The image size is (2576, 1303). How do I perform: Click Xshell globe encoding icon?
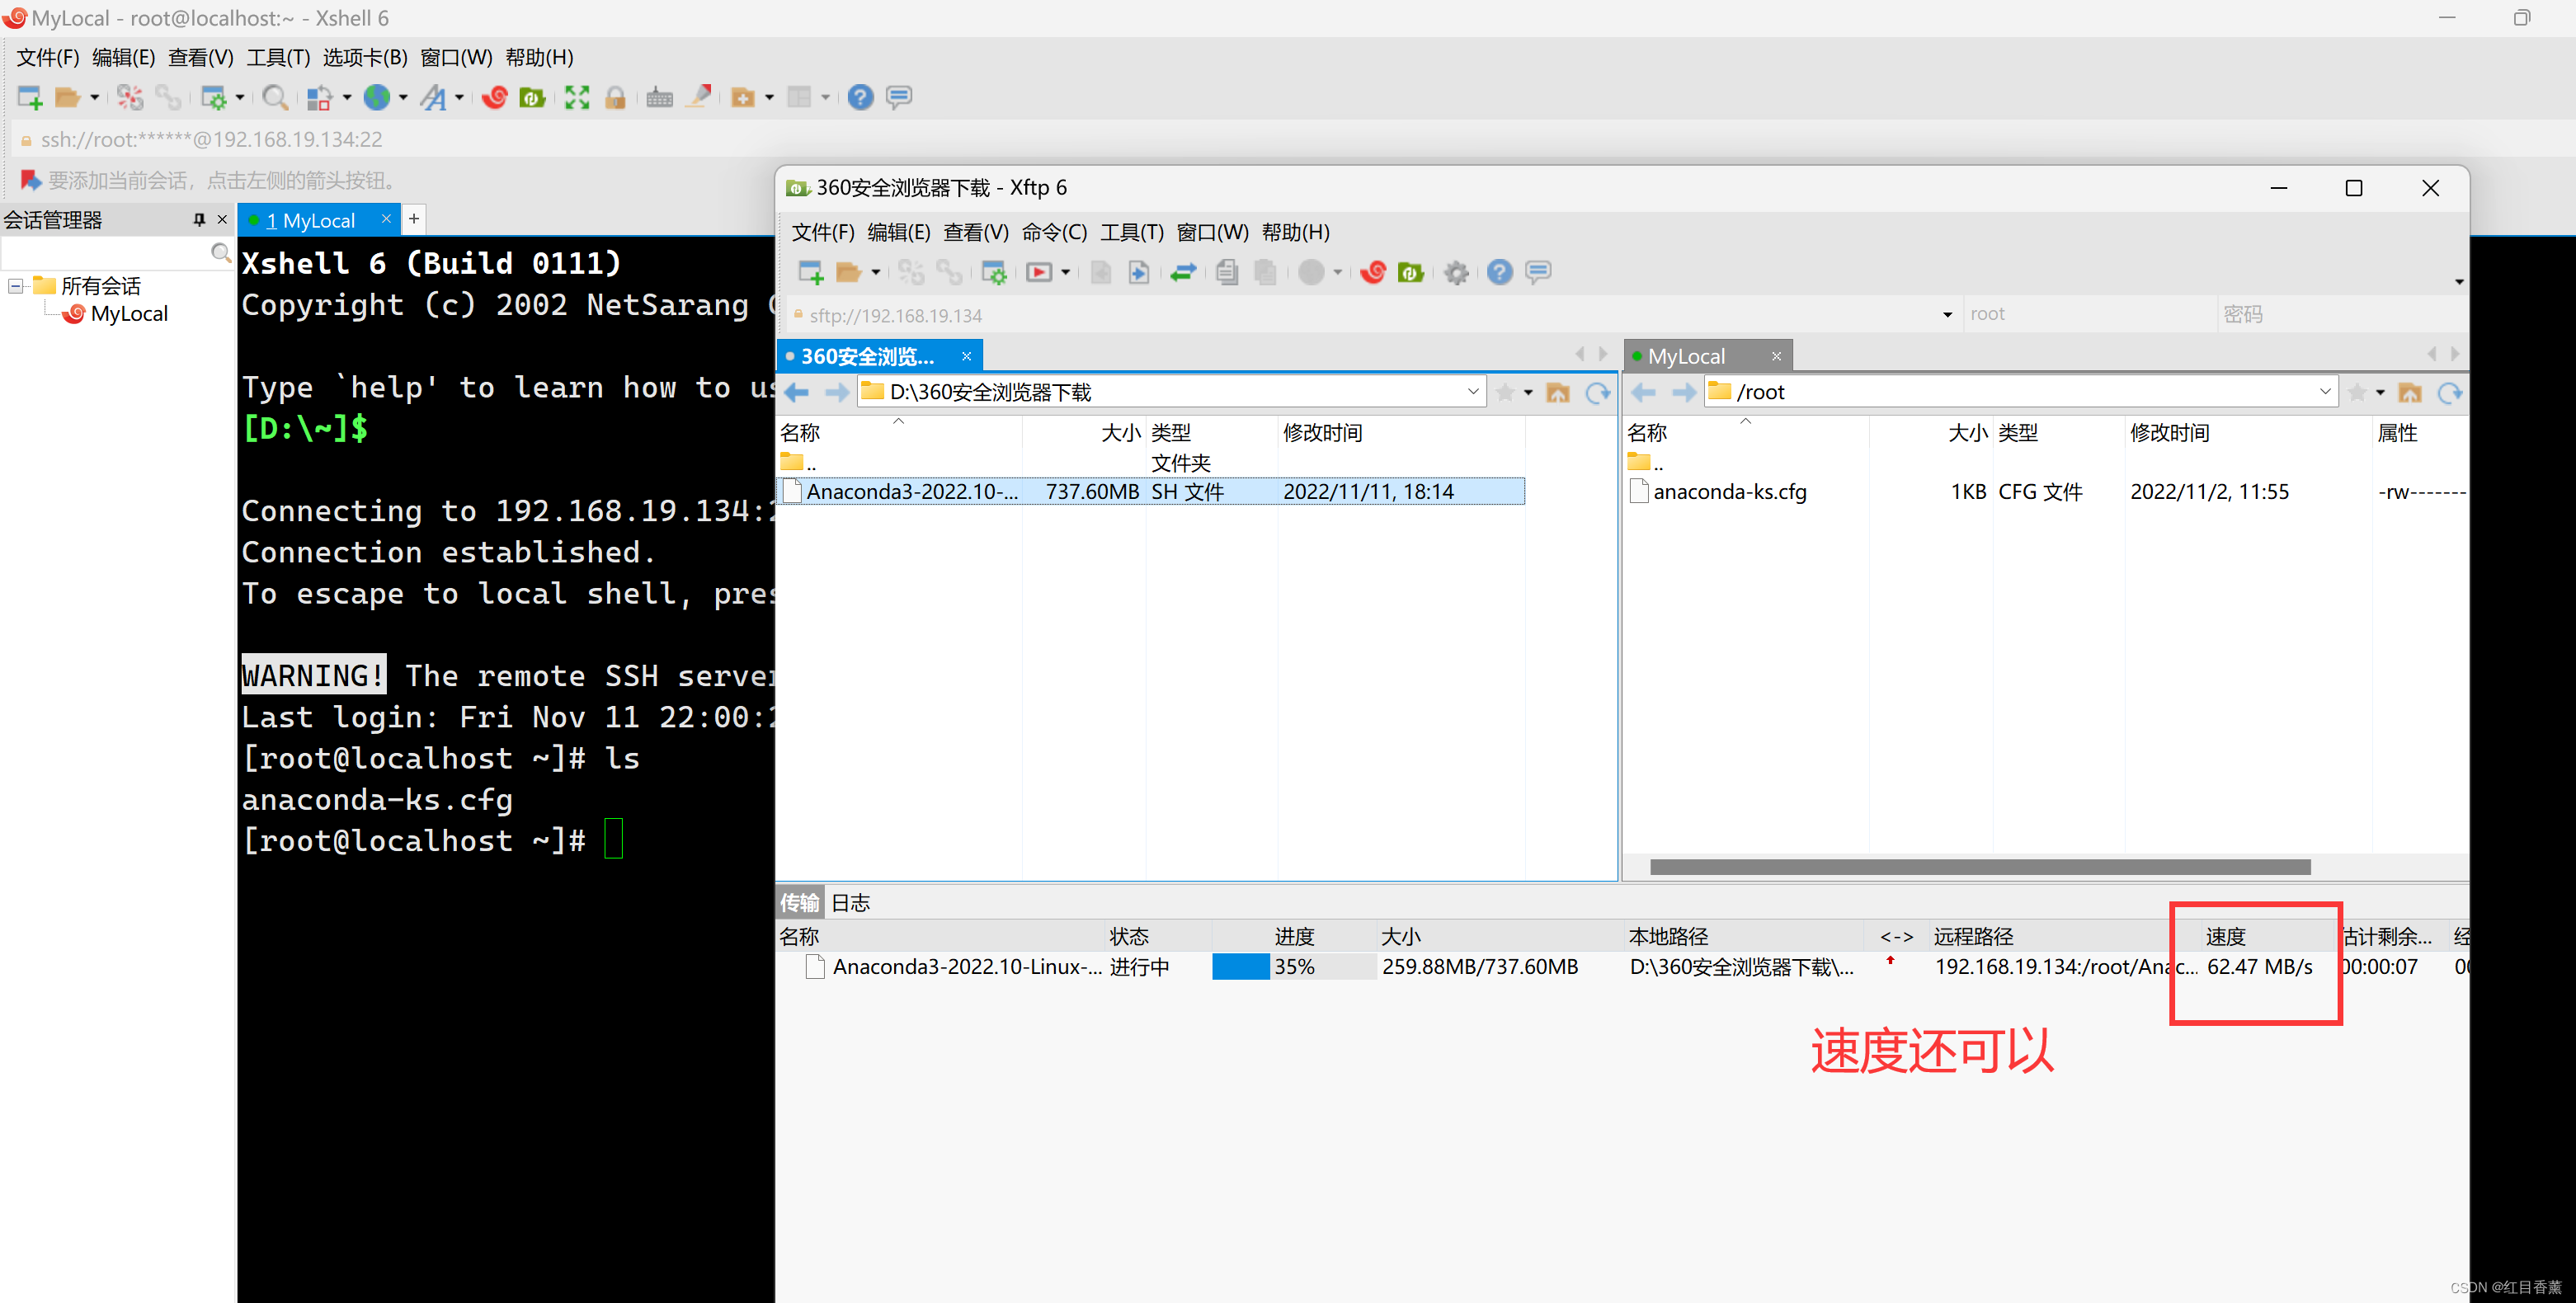[377, 97]
